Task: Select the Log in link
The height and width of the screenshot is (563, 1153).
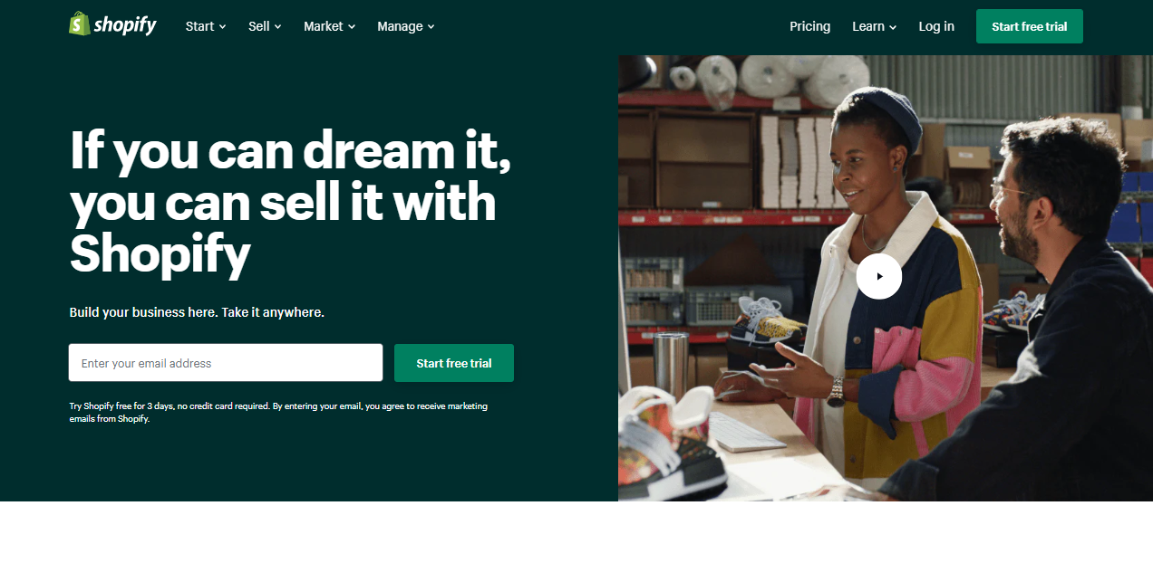Action: point(936,26)
